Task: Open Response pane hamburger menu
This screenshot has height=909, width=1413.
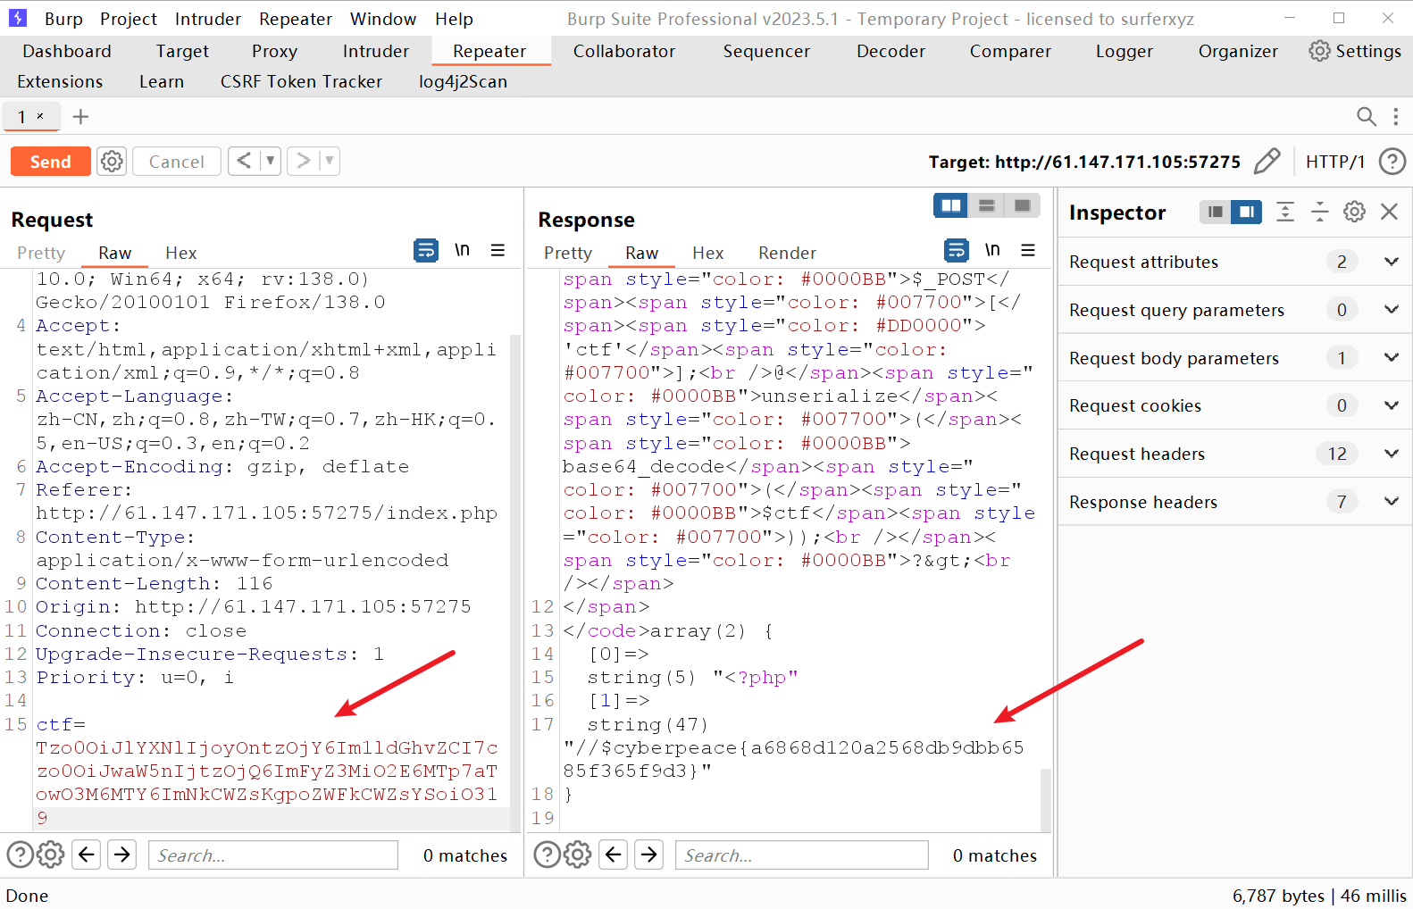Action: click(1028, 250)
